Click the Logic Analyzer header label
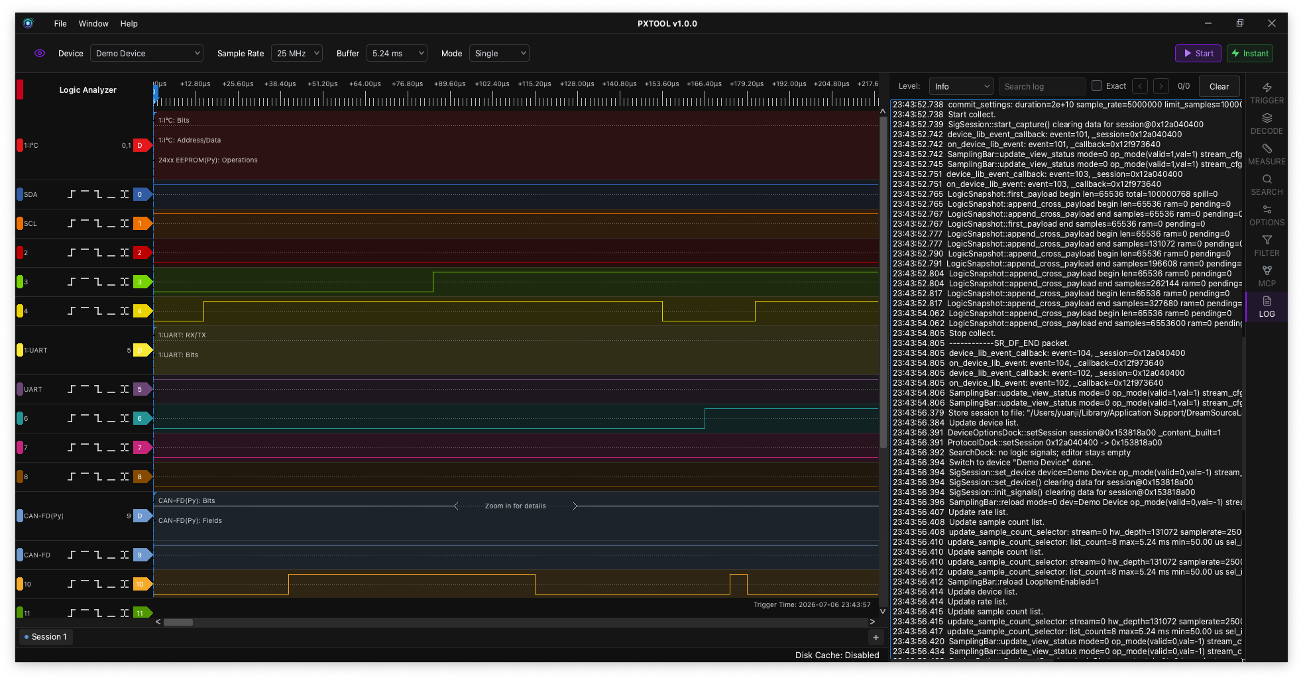The image size is (1303, 680). tap(87, 89)
